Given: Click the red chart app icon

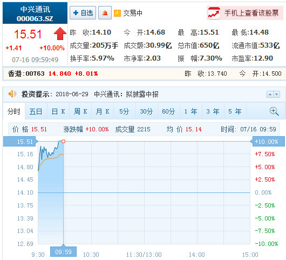Looking at the screenshot, I should pos(214,13).
